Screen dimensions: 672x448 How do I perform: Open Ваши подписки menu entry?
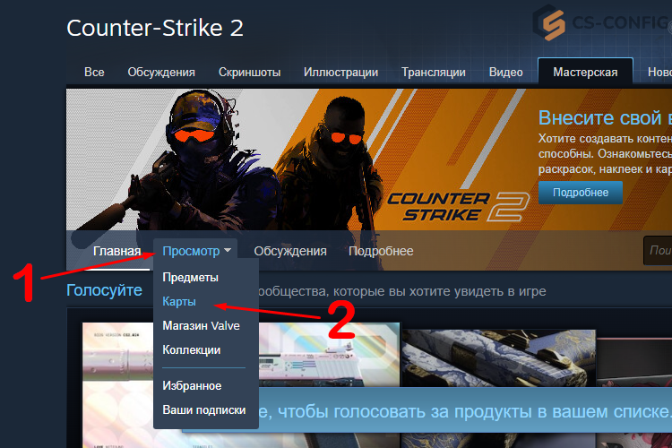coord(204,409)
